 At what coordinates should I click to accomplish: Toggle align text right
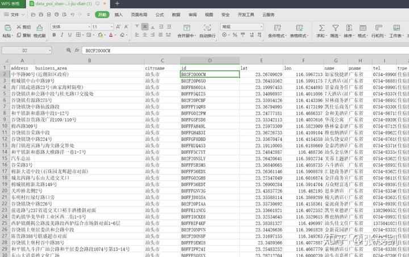pos(153,35)
